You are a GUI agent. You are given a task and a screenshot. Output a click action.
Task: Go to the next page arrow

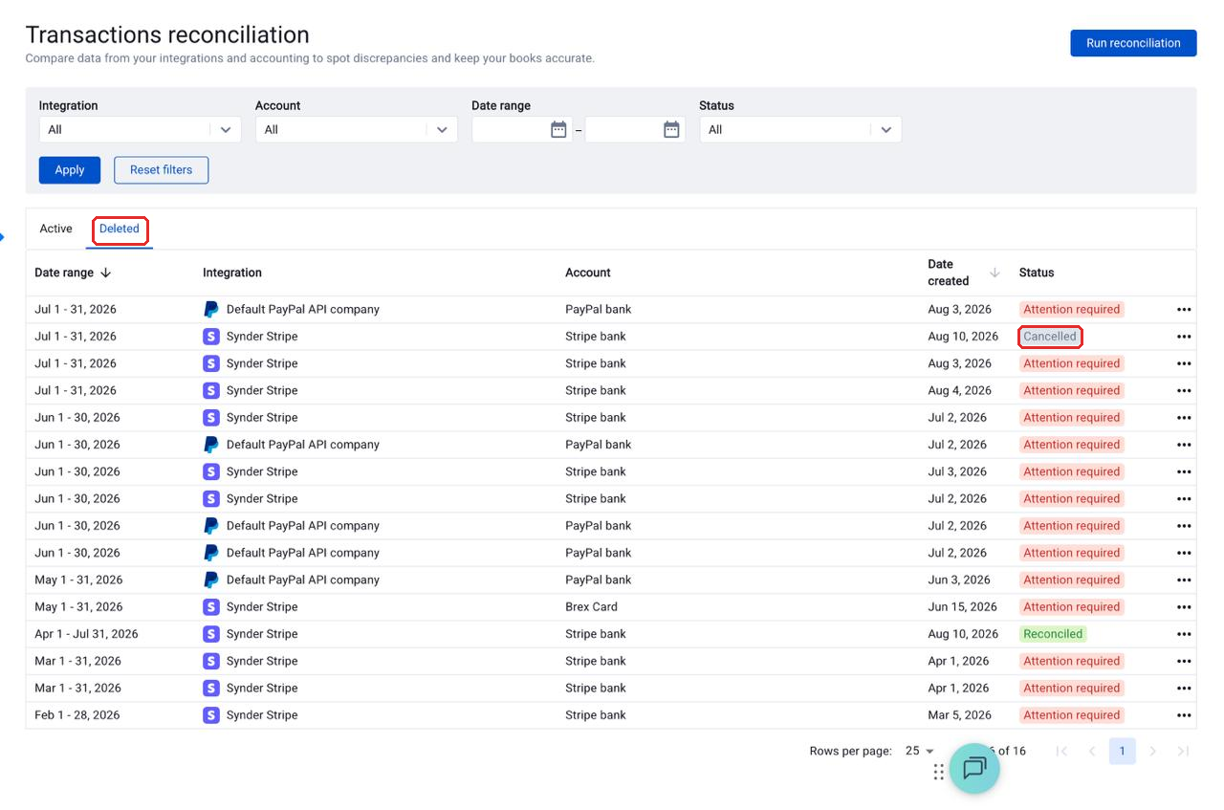click(1153, 751)
